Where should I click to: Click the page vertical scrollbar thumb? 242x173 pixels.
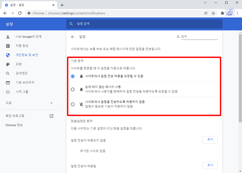(x=240, y=78)
